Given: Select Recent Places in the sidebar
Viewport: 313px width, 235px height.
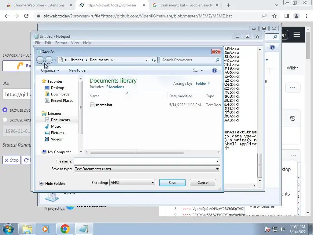Looking at the screenshot, I should coord(62,100).
